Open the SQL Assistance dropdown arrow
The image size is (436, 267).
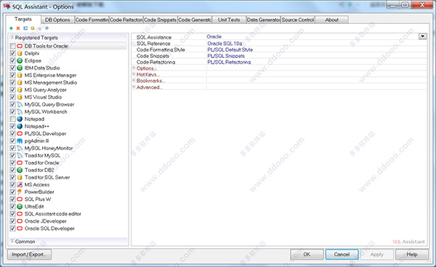pos(422,36)
